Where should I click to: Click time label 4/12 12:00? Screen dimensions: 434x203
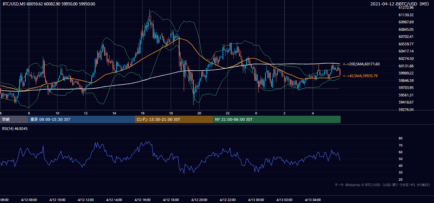[x=86, y=200]
